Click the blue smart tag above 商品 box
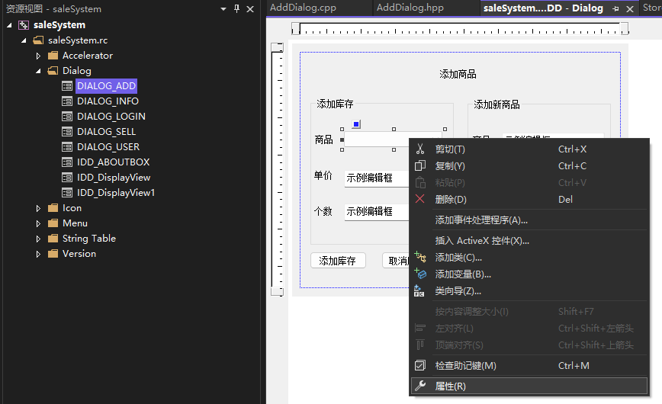Screen dimensions: 662x404 356,124
